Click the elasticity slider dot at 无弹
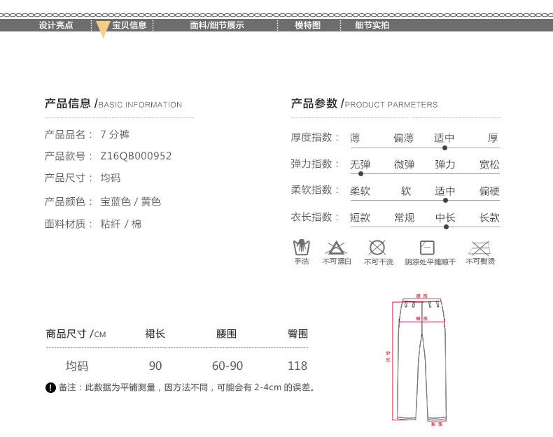This screenshot has height=437, width=553. pos(360,173)
